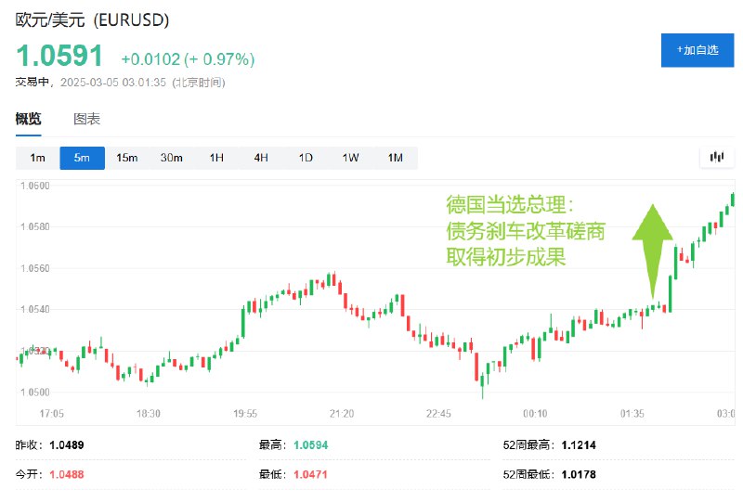Select the 1W timeframe
The width and height of the screenshot is (743, 502).
[351, 158]
